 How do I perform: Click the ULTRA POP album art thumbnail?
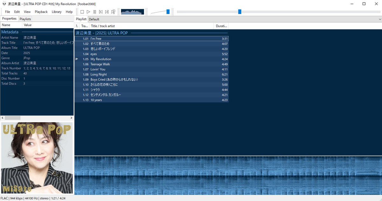point(37,158)
